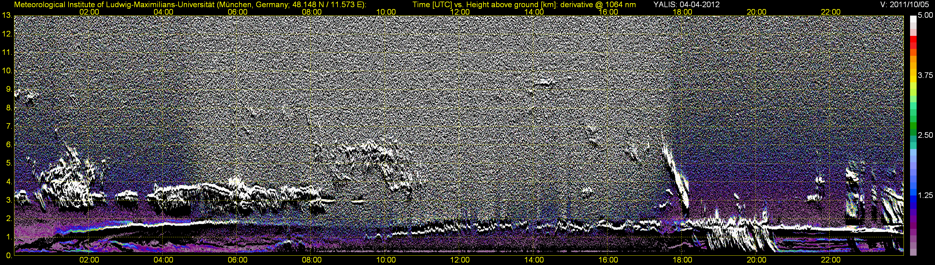Click the 14:00 label on the top time axis
Screen dimensions: 935x265
(534, 12)
